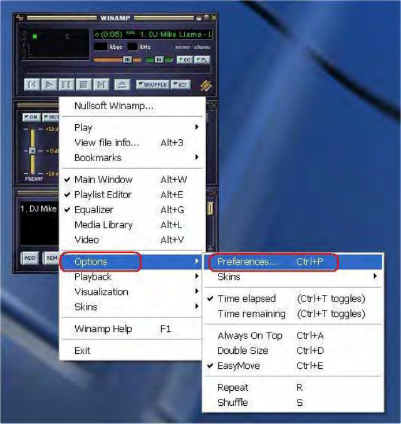
Task: Uncheck Equalizer menu item
Action: (x=132, y=210)
